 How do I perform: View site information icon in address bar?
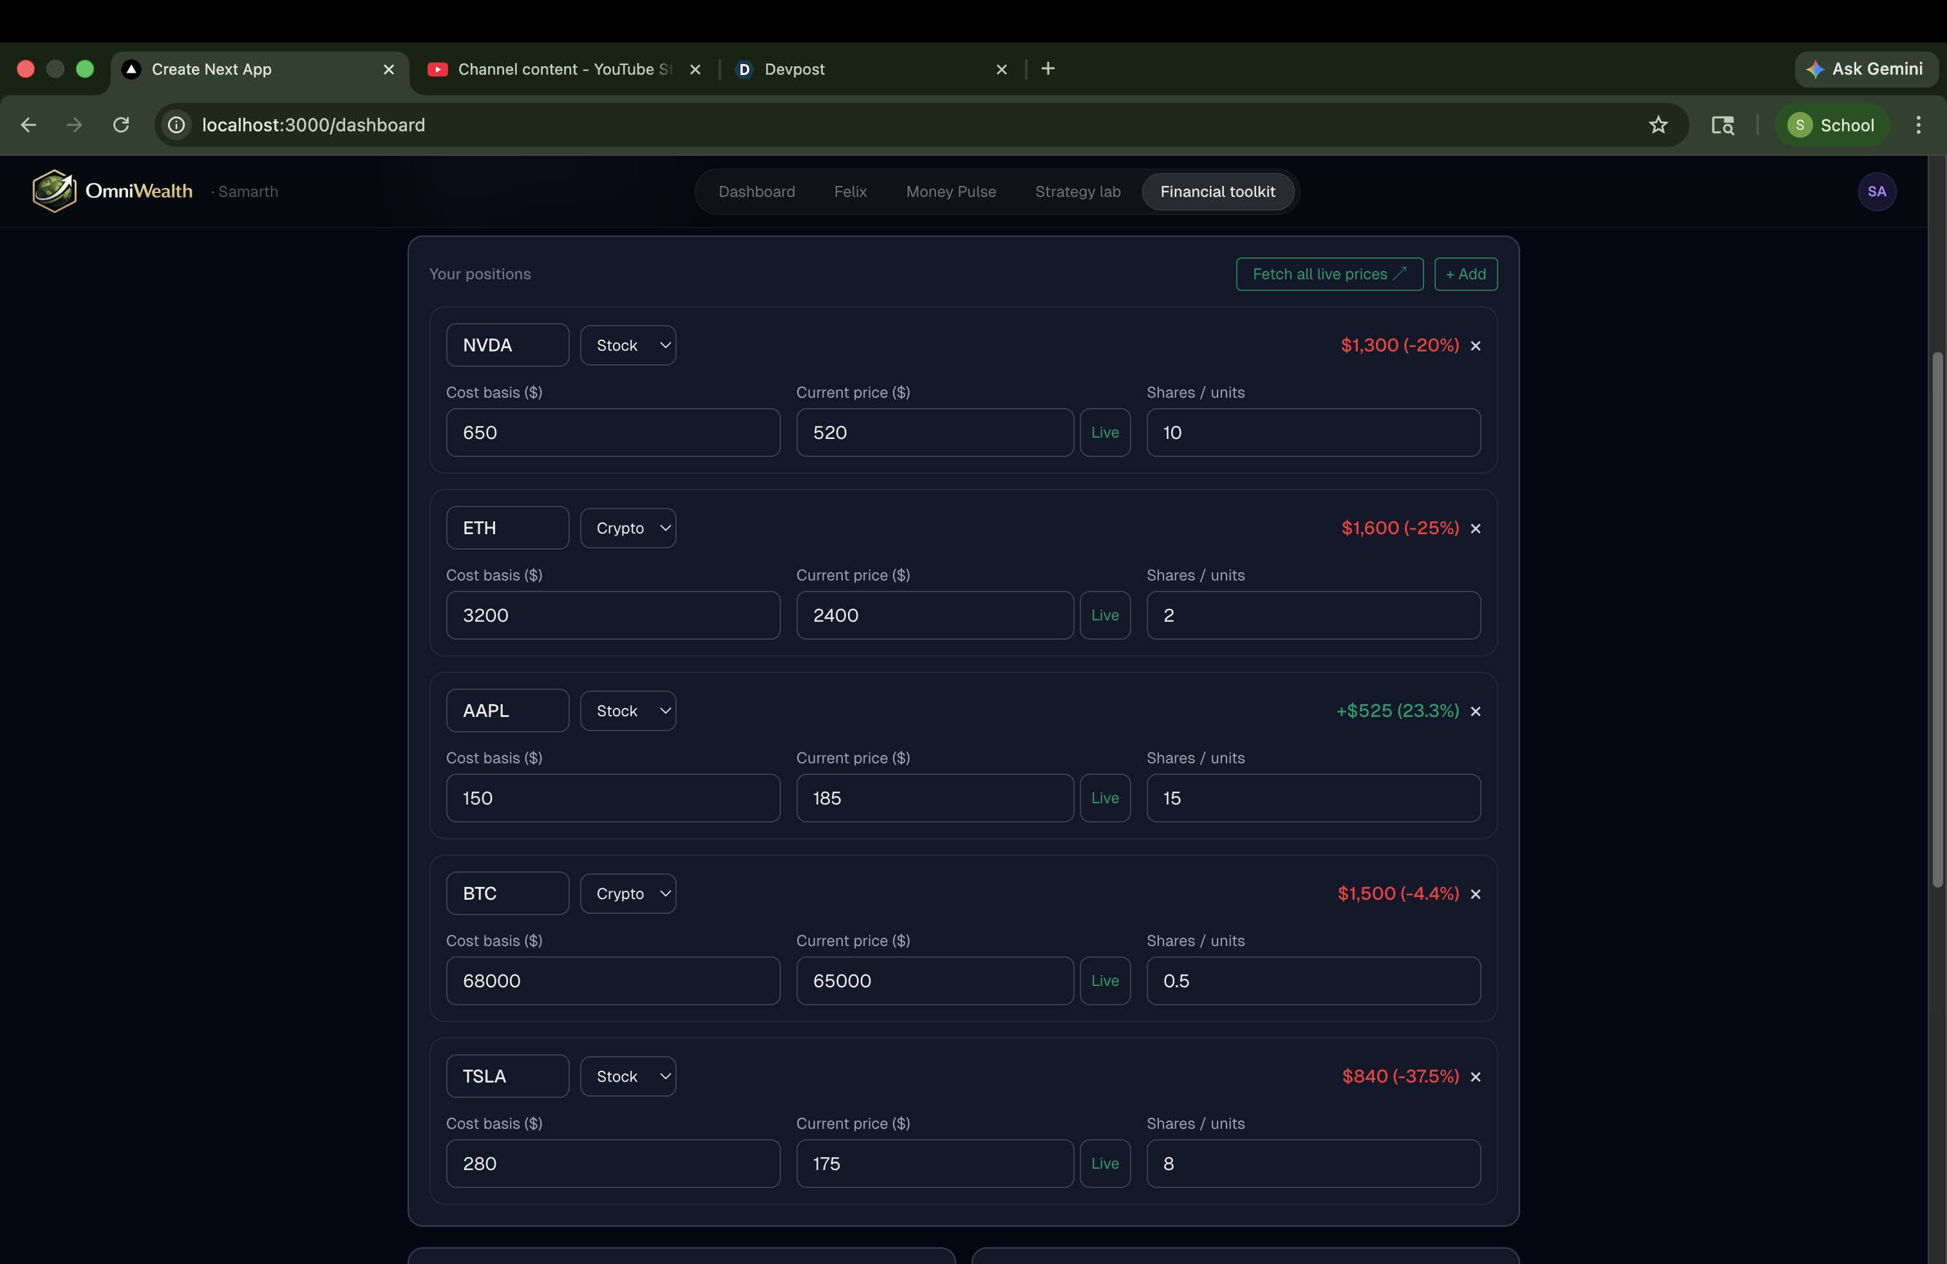click(x=176, y=125)
